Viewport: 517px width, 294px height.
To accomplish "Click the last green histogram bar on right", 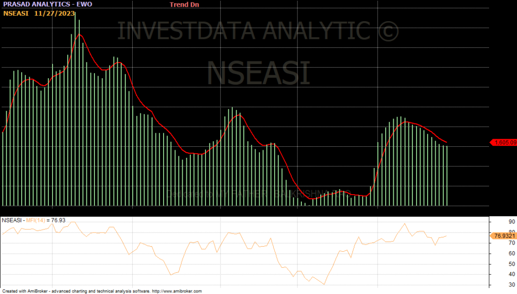I will tap(447, 175).
